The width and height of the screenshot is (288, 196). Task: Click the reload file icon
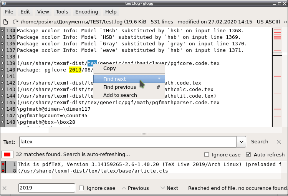point(16,22)
